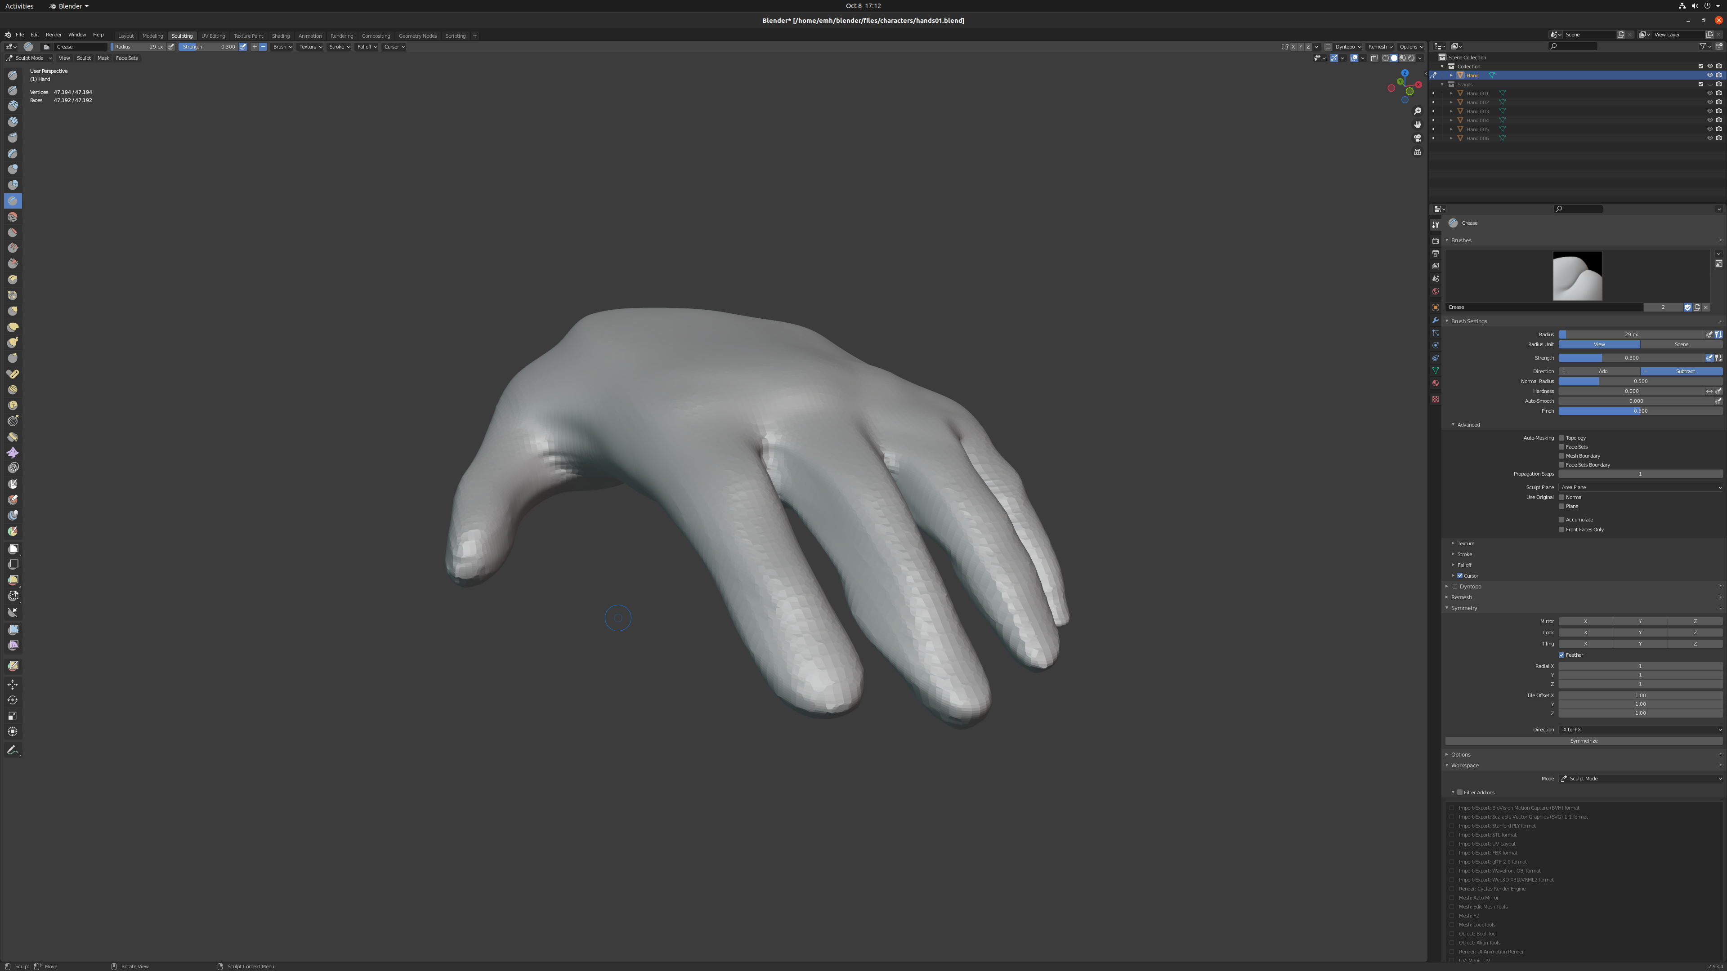Adjust the Pinch slider in Brush Settings
1727x971 pixels.
click(1641, 411)
